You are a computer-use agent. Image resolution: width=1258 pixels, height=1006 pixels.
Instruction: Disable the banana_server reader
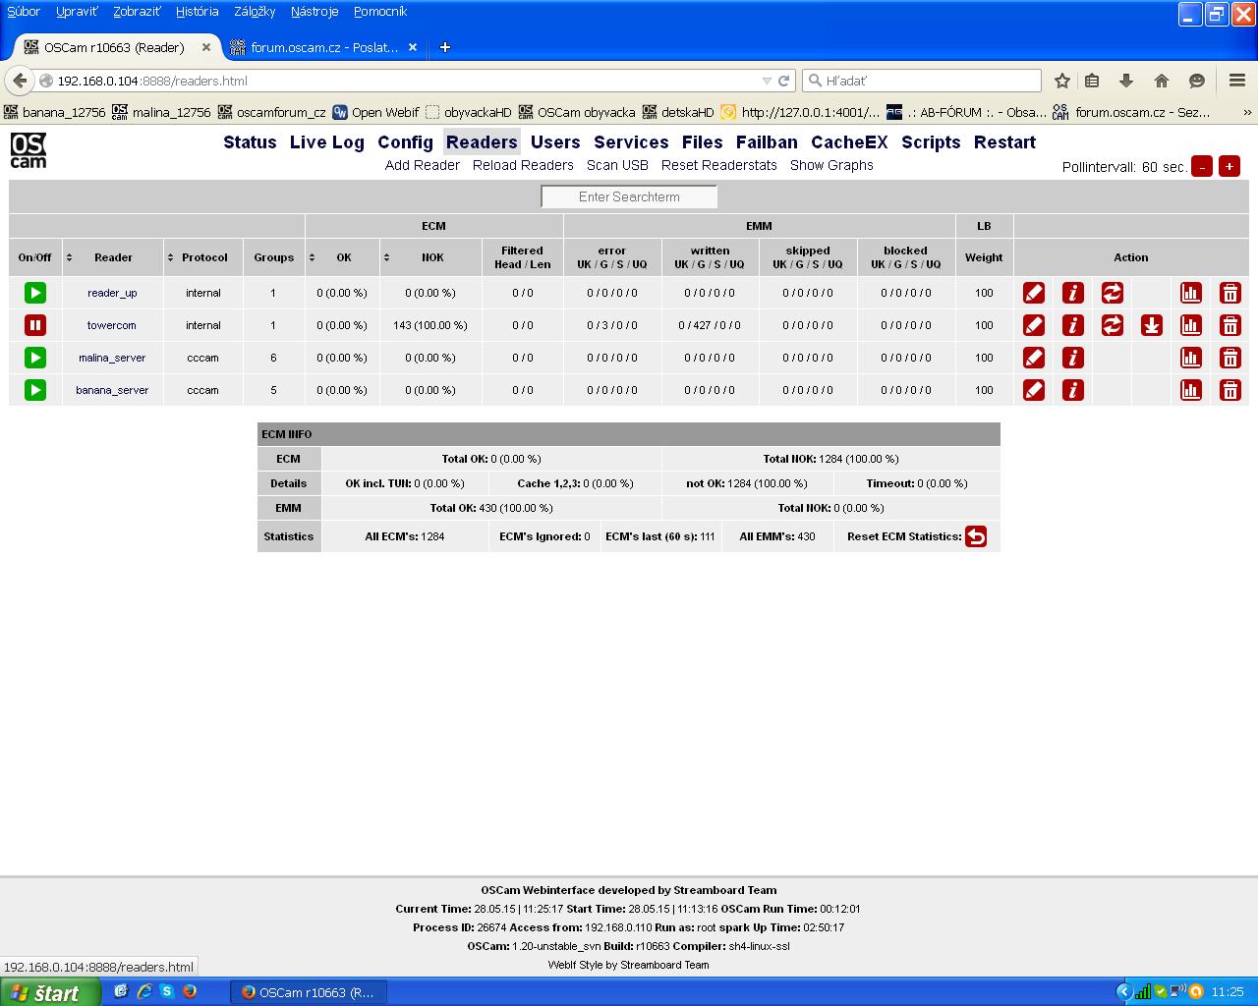[x=35, y=390]
